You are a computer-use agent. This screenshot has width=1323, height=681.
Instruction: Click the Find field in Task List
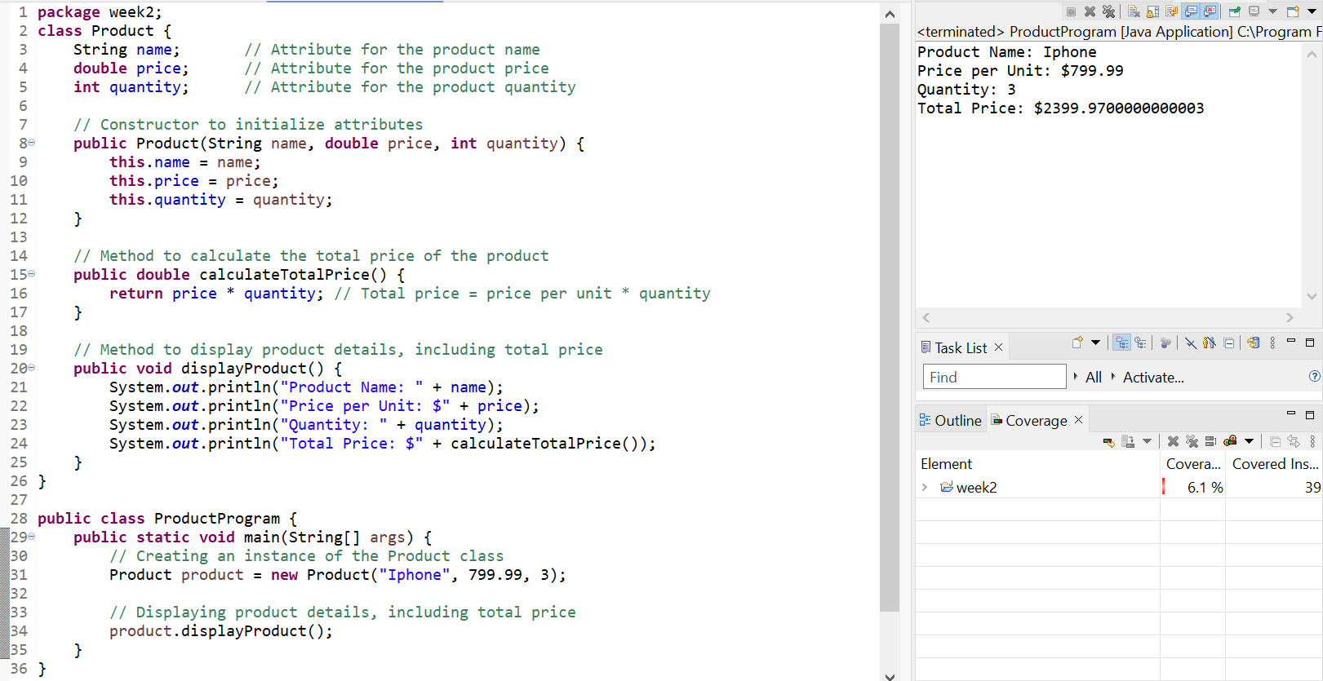(994, 377)
